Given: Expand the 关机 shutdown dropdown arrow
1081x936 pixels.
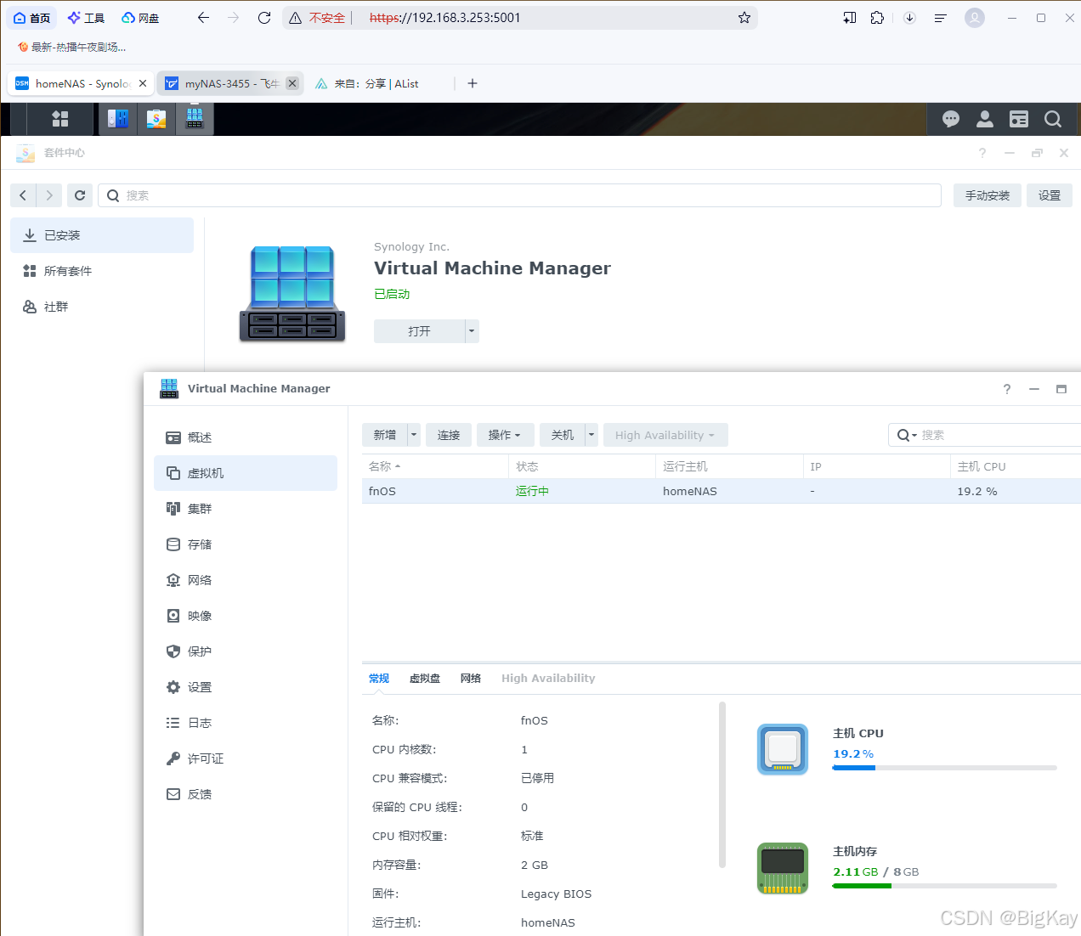Looking at the screenshot, I should point(591,435).
